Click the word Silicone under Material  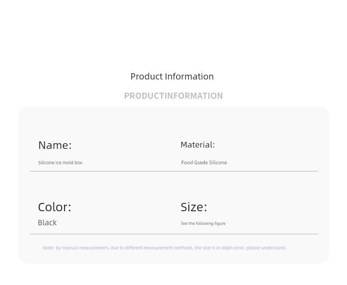(218, 162)
